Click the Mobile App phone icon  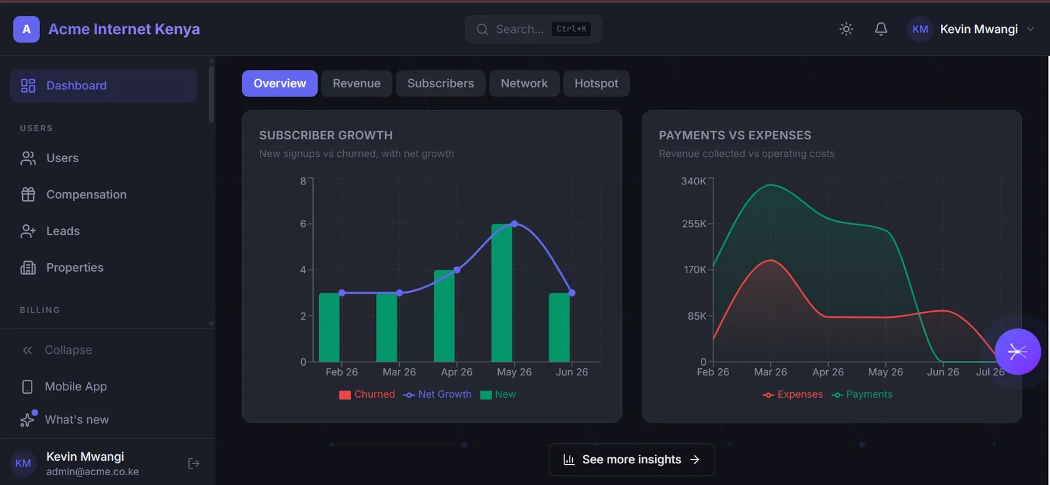[28, 387]
